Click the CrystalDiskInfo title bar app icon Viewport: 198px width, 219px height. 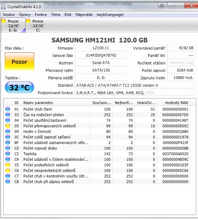point(3,7)
